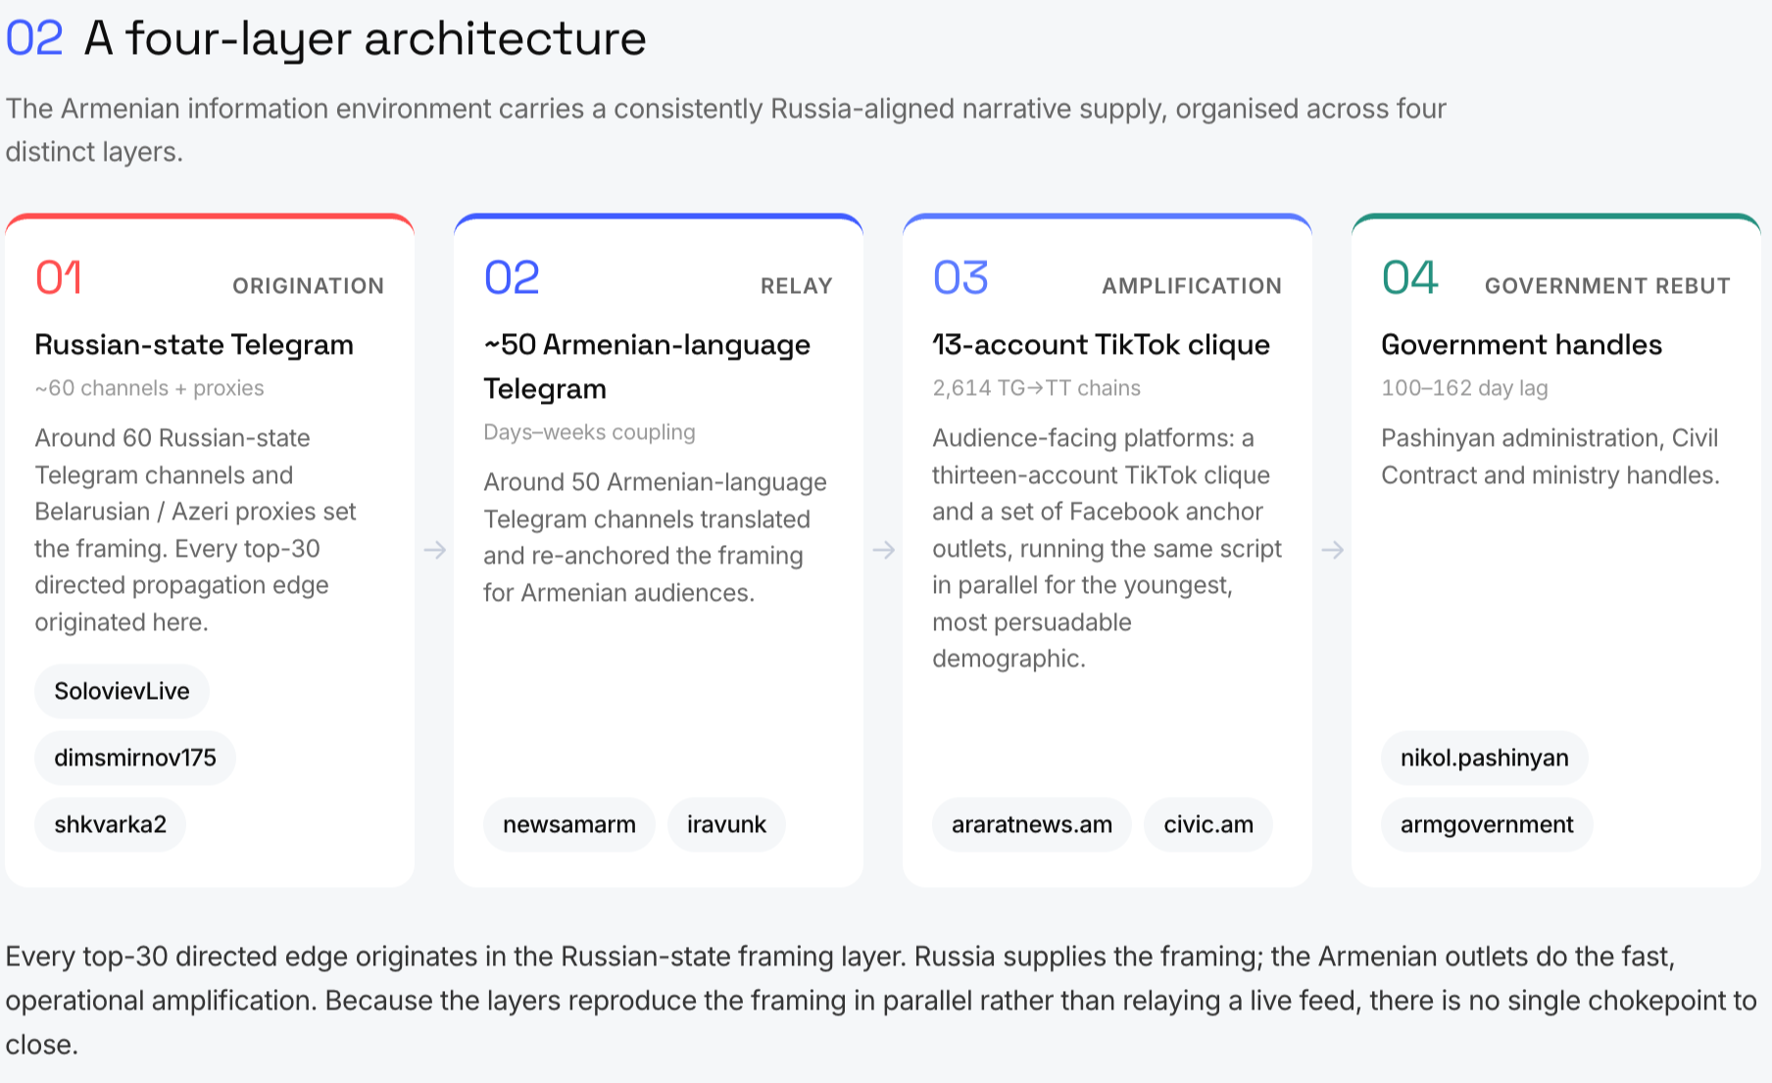The width and height of the screenshot is (1772, 1083).
Task: Select the SolovievLive tag chip
Action: pos(122,691)
